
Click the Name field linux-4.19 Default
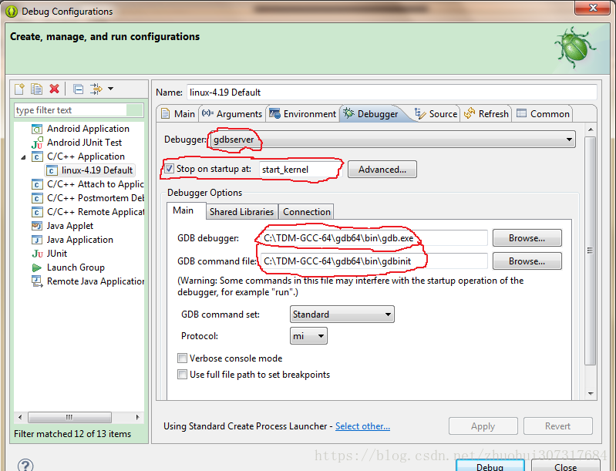(x=392, y=93)
